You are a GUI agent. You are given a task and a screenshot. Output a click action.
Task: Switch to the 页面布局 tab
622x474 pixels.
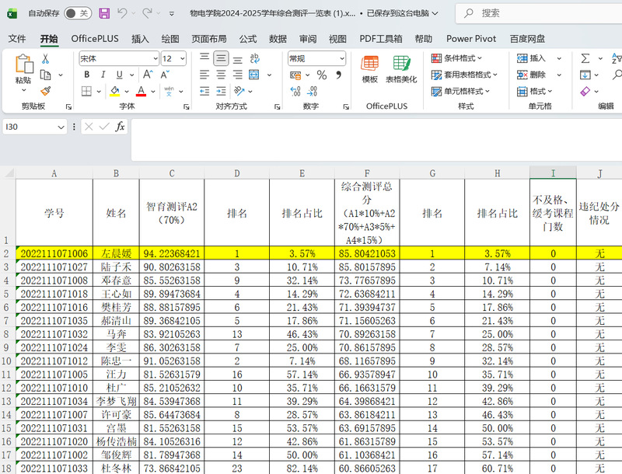[x=209, y=39]
